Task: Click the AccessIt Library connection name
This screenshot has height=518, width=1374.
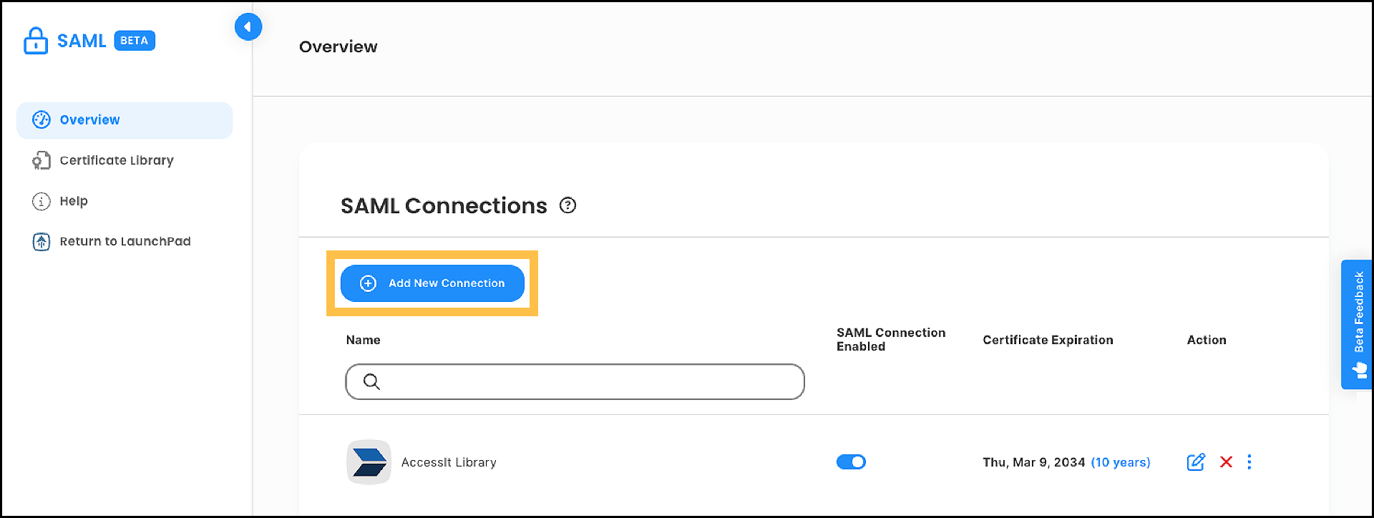Action: [x=449, y=462]
